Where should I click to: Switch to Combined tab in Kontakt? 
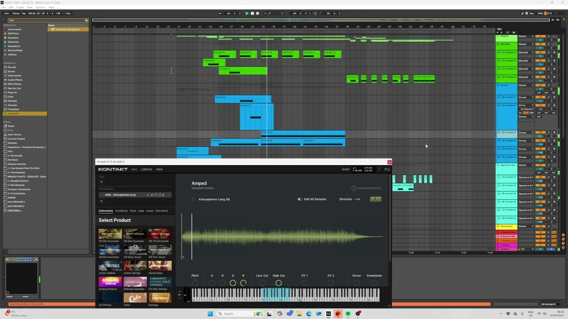121,211
